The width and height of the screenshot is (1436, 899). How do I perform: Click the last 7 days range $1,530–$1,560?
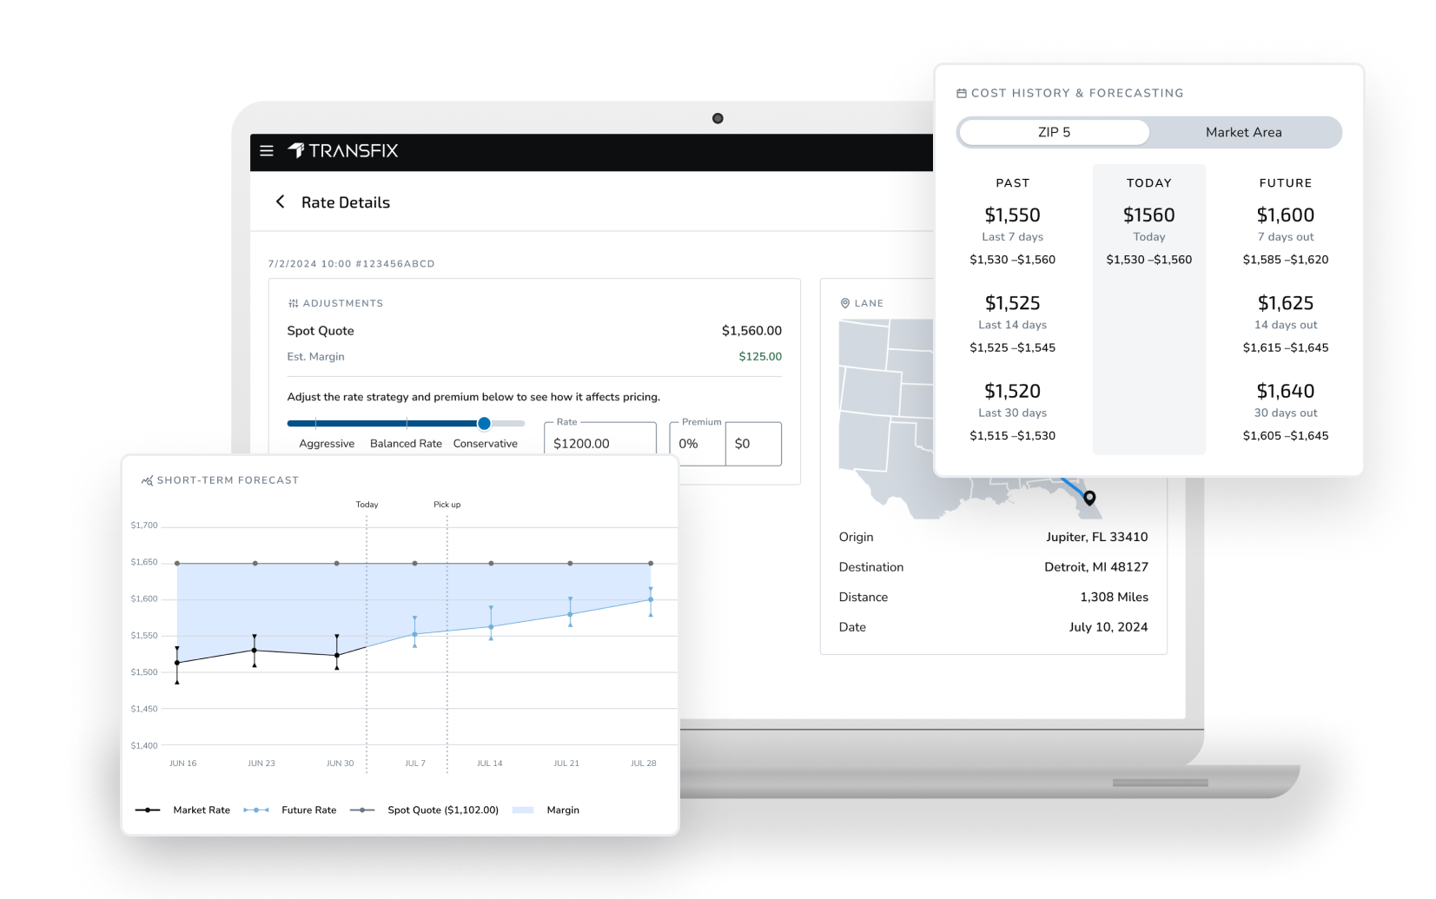click(x=1012, y=259)
